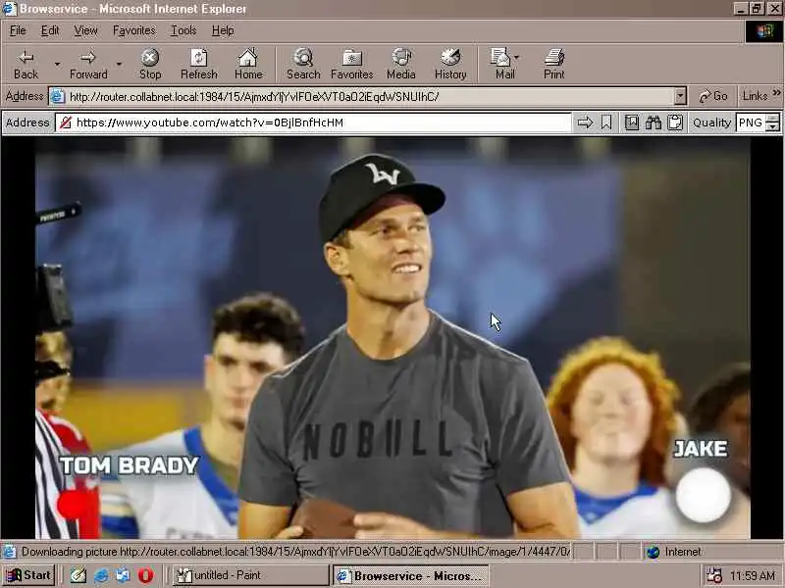Increase Quality with the up spinner arrow
Viewport: 785px width, 588px height.
[x=773, y=119]
